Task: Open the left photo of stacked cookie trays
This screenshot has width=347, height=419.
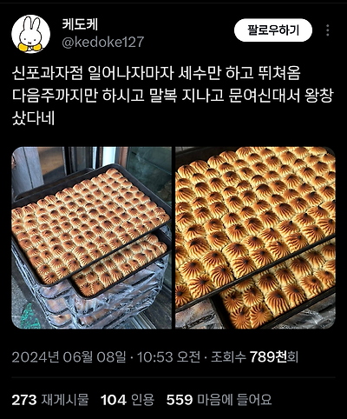Action: coord(92,237)
